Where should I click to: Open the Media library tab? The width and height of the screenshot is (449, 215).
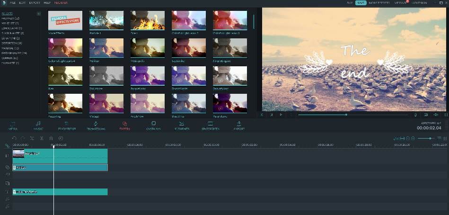point(13,126)
